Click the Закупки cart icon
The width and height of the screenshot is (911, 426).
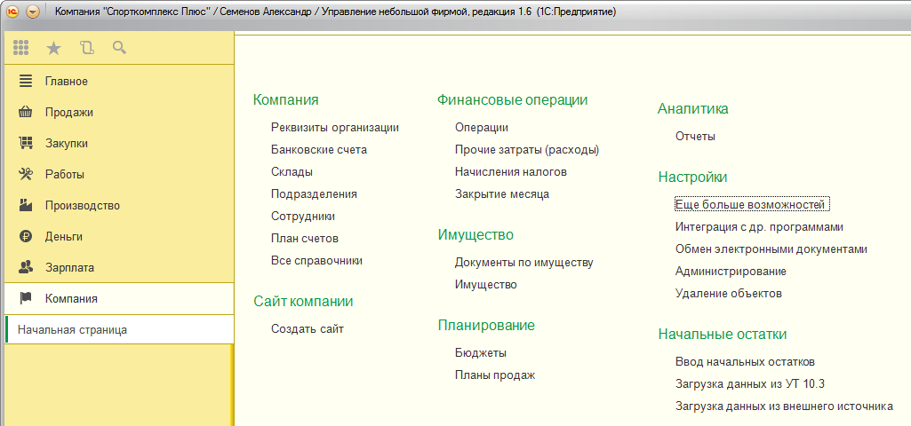point(26,144)
